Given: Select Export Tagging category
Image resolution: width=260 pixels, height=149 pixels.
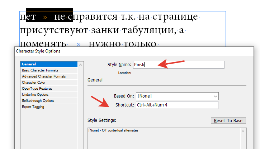Looking at the screenshot, I should (x=49, y=107).
